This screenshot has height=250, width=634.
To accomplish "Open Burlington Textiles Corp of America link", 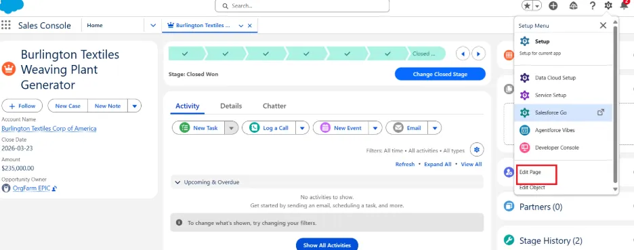I will point(49,129).
